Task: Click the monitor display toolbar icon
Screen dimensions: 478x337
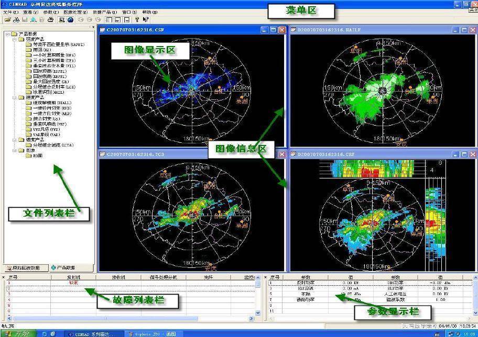Action: (62, 20)
